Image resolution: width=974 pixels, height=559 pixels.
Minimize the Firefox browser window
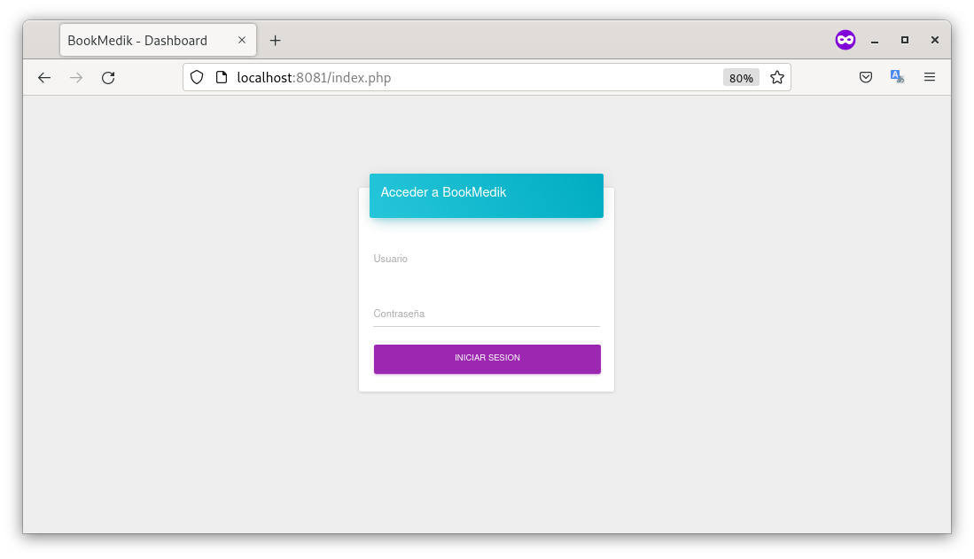pyautogui.click(x=875, y=41)
